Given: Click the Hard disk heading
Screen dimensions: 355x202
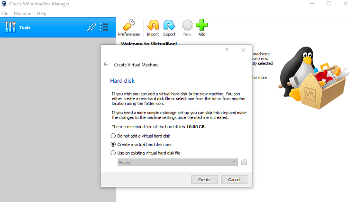Looking at the screenshot, I should tap(122, 81).
